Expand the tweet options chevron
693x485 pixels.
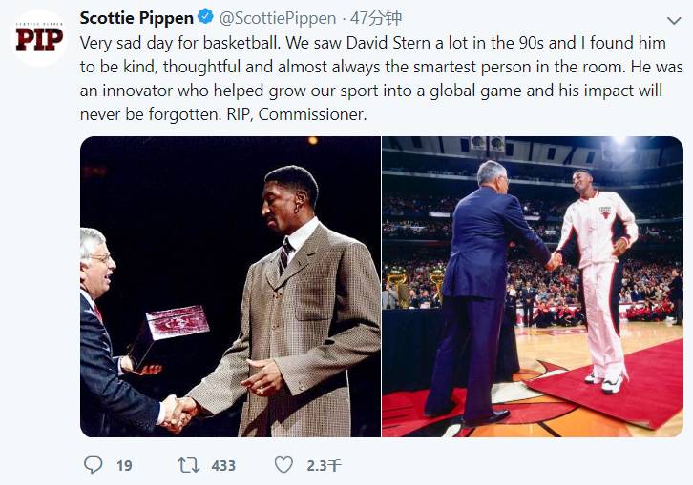[674, 19]
